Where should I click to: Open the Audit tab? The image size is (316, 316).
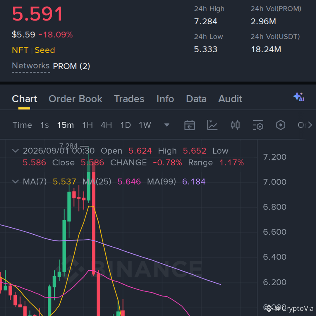[x=230, y=99]
